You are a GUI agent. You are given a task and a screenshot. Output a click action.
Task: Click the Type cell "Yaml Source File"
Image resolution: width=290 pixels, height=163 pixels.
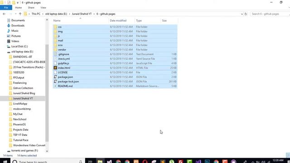145,58
